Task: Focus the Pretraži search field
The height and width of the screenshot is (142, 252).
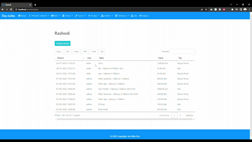Action: pos(182,52)
